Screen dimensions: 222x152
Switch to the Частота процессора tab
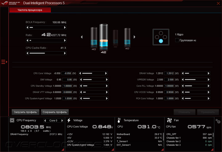[x=30, y=10]
